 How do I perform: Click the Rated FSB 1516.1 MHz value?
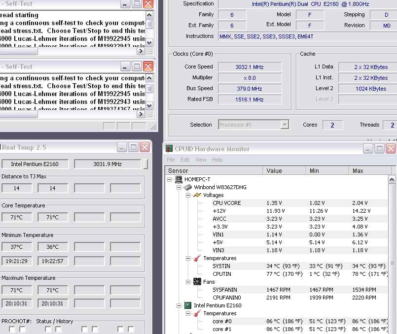pos(250,100)
